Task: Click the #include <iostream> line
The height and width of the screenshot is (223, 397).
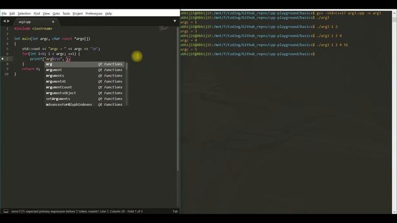Action: coord(33,28)
